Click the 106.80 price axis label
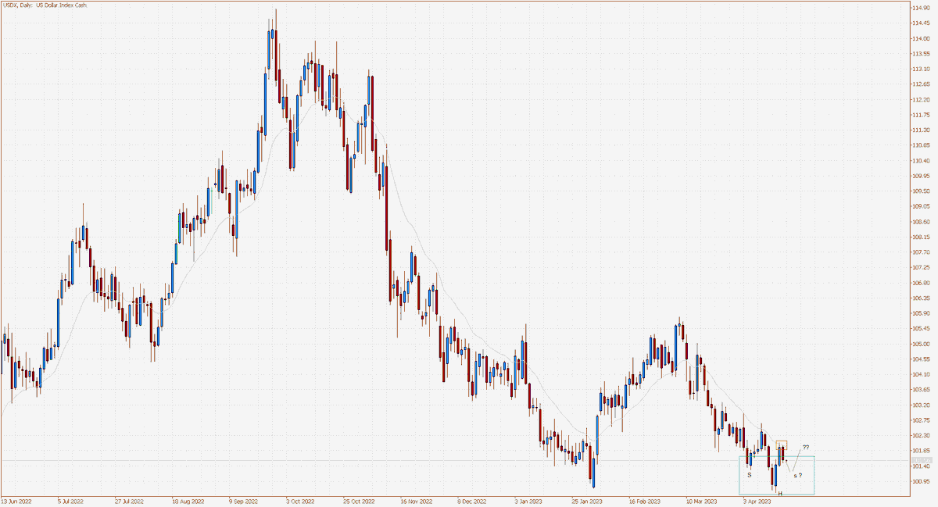 [920, 283]
